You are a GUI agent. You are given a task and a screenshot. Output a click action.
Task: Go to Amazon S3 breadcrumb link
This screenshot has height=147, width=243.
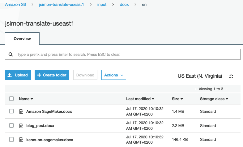(x=15, y=5)
